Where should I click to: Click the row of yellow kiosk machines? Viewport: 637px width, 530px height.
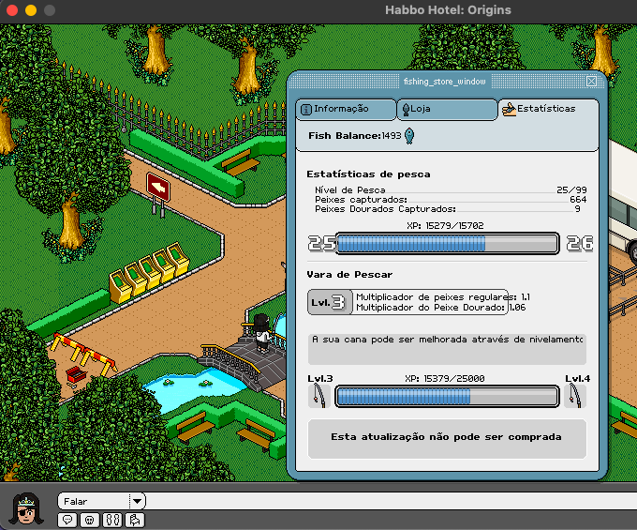(x=150, y=272)
